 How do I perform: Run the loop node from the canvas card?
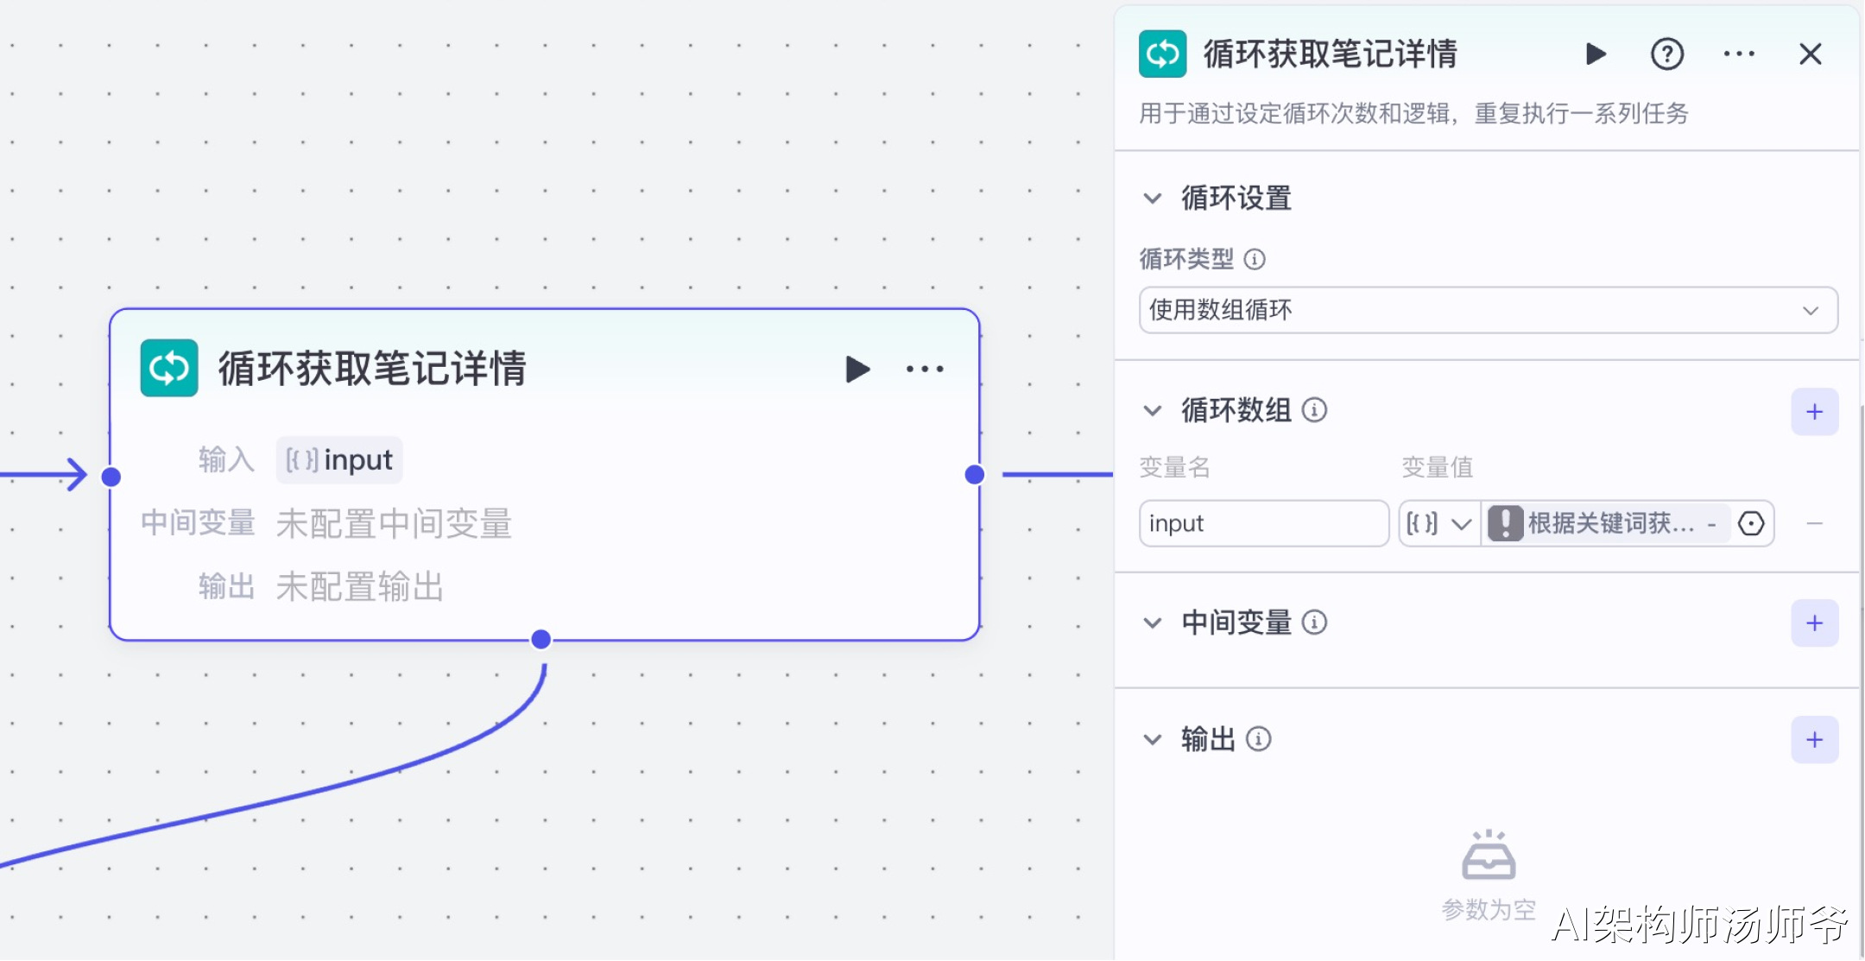pyautogui.click(x=857, y=369)
